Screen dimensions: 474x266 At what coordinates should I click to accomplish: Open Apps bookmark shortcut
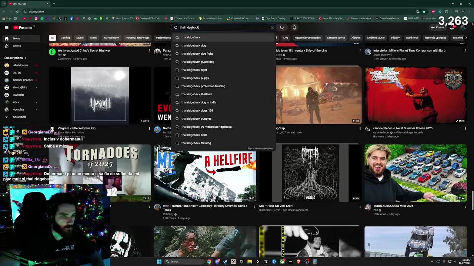pyautogui.click(x=7, y=18)
